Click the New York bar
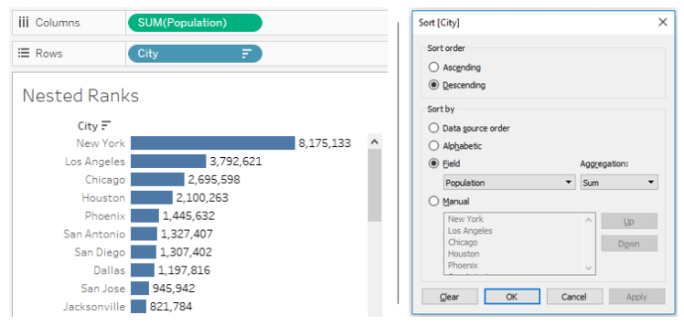The image size is (684, 336). pos(213,143)
